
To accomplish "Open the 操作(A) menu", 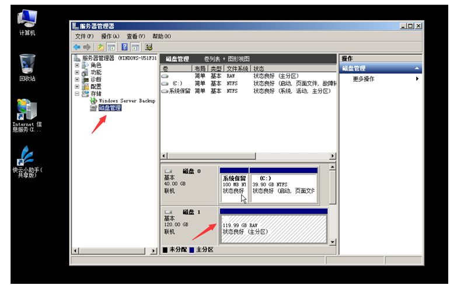I will pos(110,36).
